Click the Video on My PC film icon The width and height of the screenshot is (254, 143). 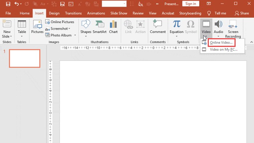point(204,49)
